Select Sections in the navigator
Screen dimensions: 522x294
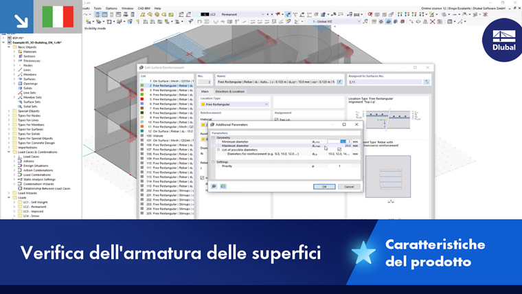29,56
